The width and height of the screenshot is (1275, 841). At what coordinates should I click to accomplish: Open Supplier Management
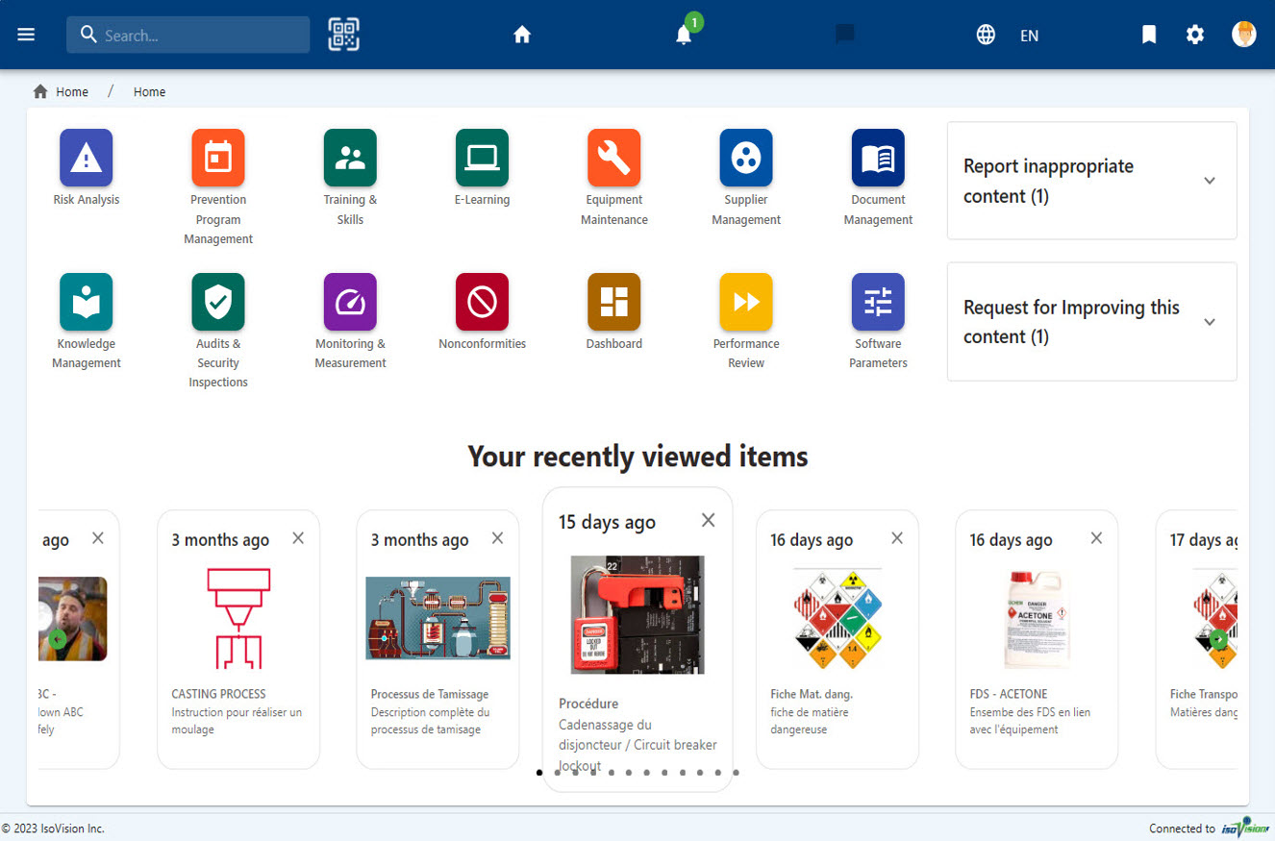pyautogui.click(x=746, y=157)
